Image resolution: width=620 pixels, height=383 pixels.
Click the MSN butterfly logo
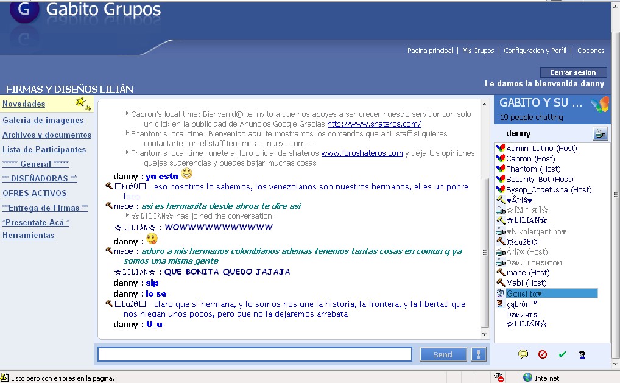(x=600, y=106)
